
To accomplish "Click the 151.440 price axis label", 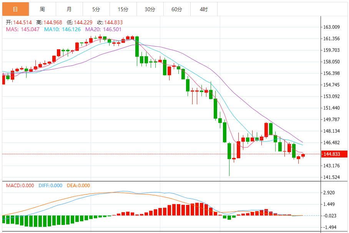I will click(331, 108).
